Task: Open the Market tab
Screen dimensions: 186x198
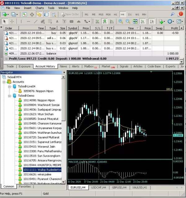Action: (x=108, y=66)
